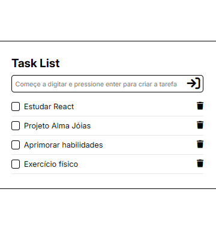Click blank area of Projeto Alma Jóias row
Image resolution: width=216 pixels, height=240 pixels.
pyautogui.click(x=143, y=126)
